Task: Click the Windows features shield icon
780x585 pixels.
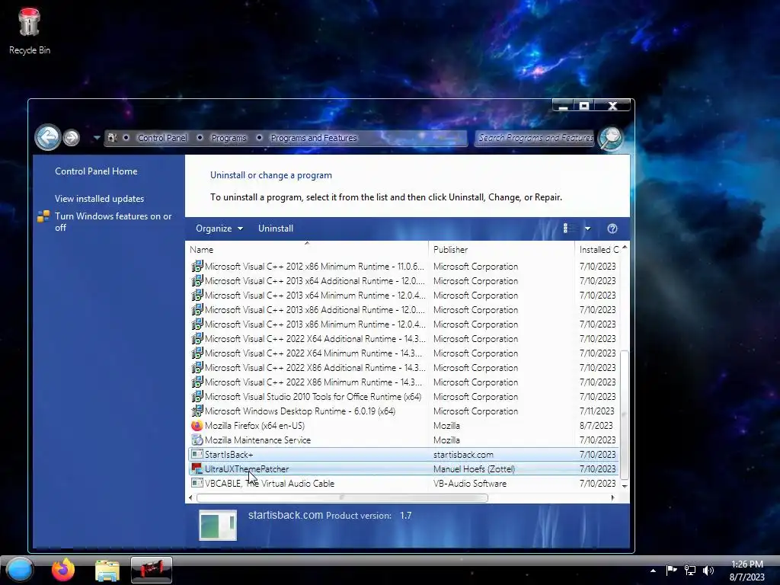Action: tap(43, 216)
